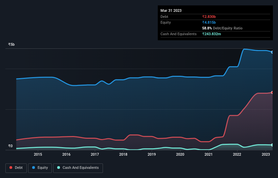
Task: Click the 2022 x-axis label
Action: tap(237, 154)
